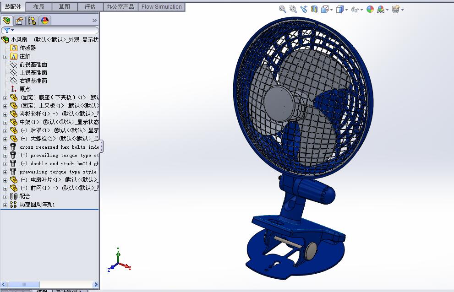
Task: Click the Section View icon
Action: [x=314, y=9]
